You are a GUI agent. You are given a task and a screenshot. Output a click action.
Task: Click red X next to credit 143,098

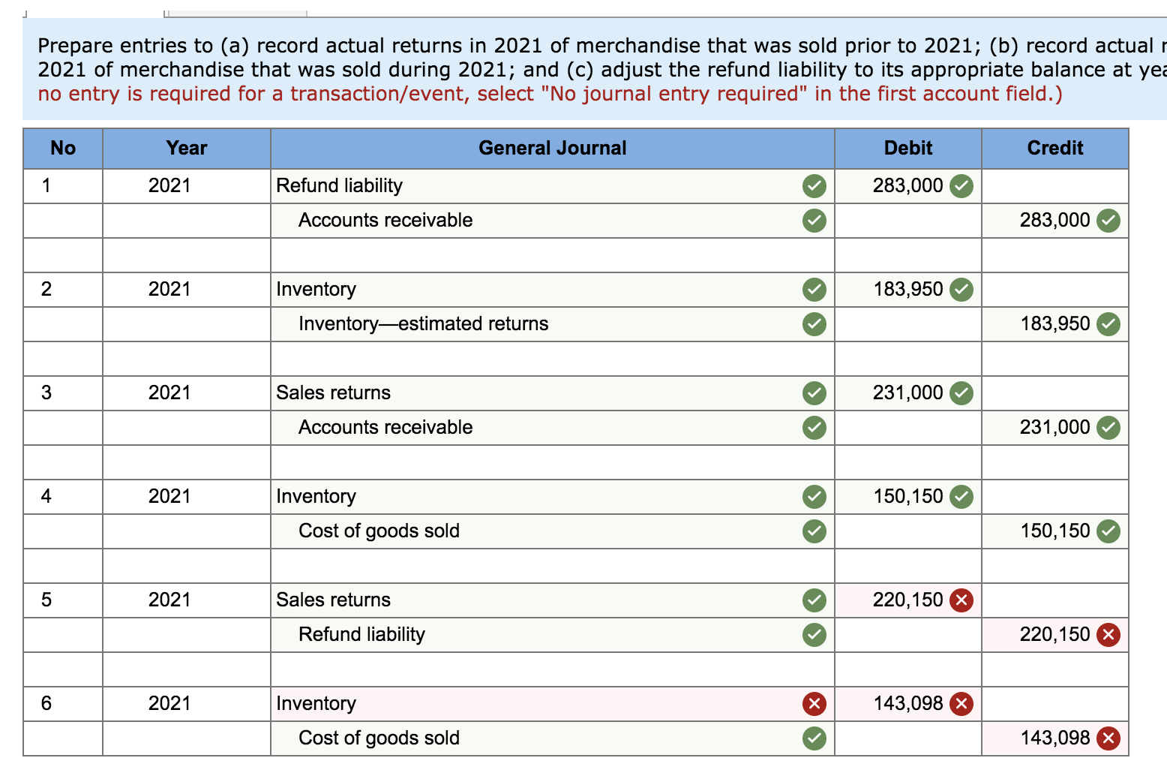click(1108, 738)
